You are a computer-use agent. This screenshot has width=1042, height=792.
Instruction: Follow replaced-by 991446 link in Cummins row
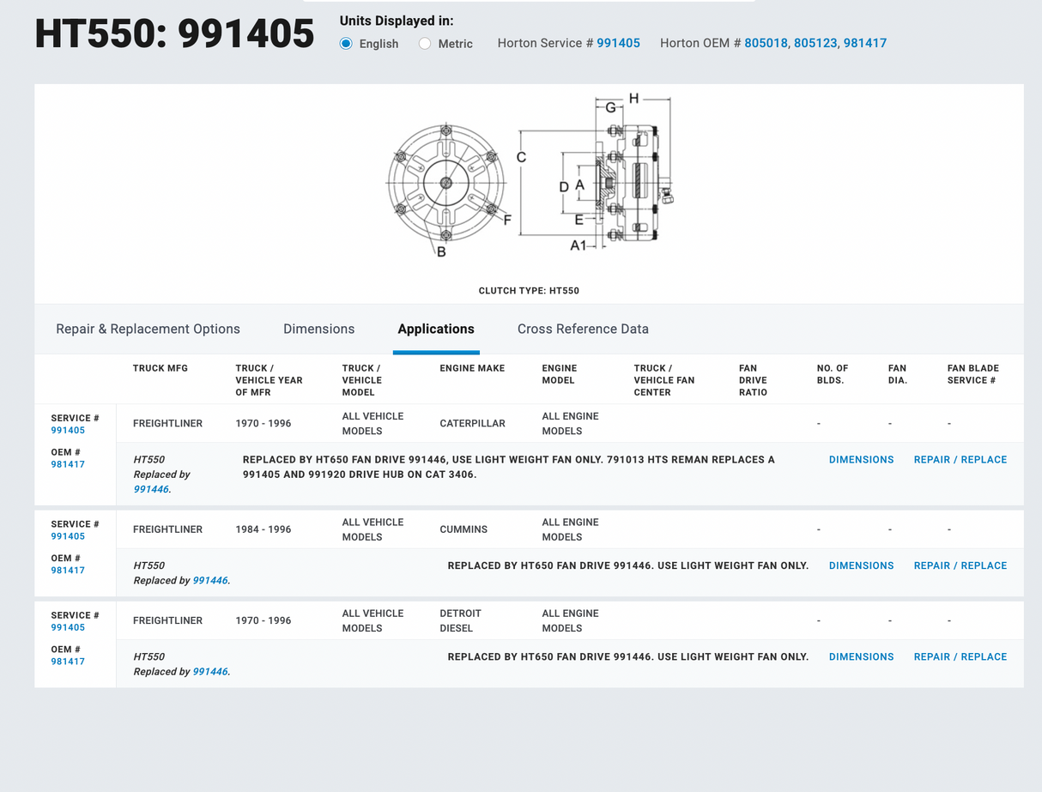(x=210, y=581)
